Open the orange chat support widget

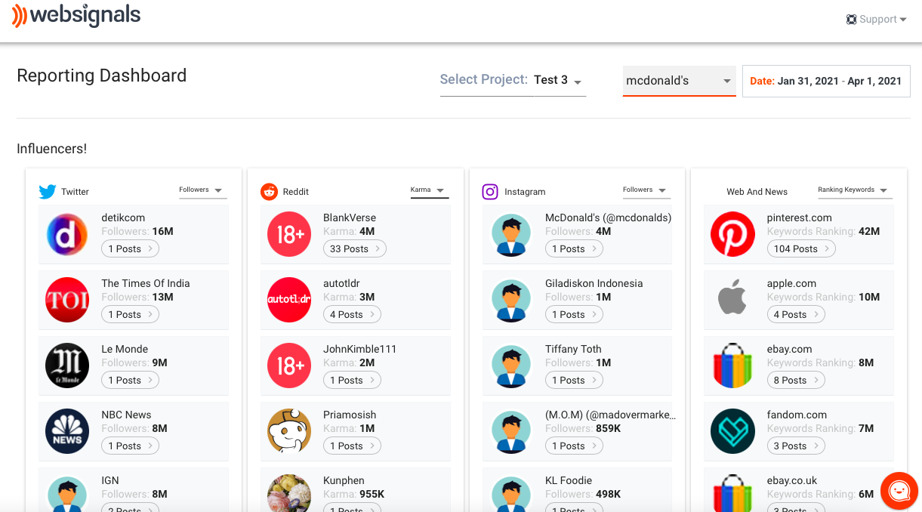pos(899,491)
